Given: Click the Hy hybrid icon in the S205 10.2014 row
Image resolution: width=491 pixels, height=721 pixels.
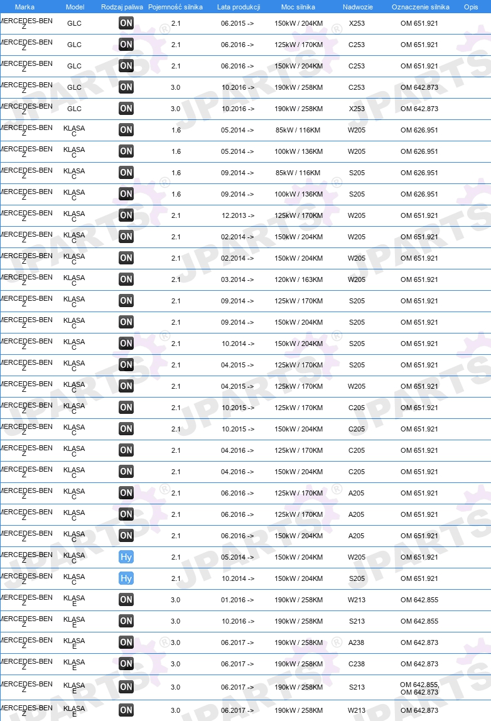Looking at the screenshot, I should [126, 578].
